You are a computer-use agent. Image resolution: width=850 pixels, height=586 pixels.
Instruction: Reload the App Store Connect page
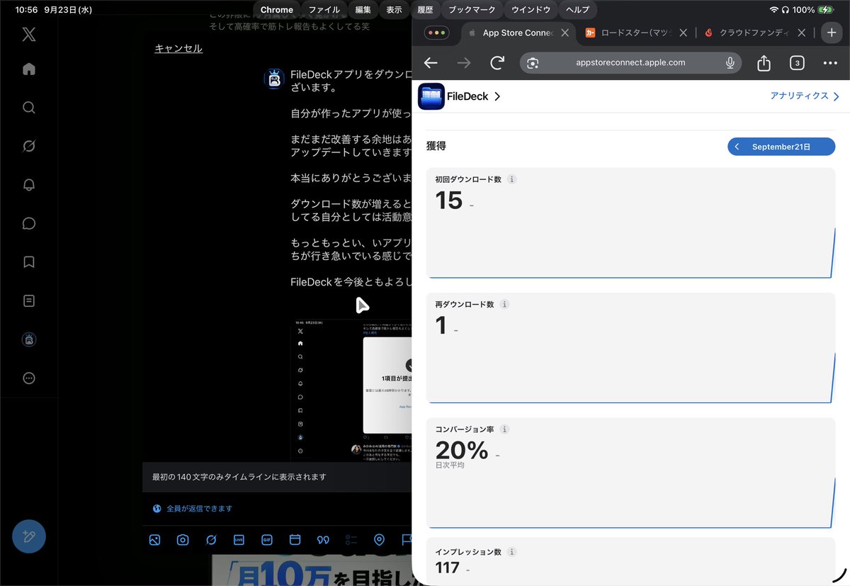pyautogui.click(x=497, y=63)
